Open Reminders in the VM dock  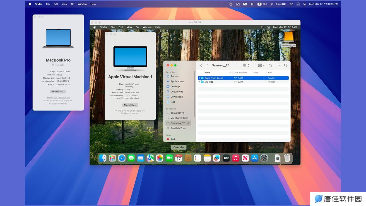click(198, 158)
